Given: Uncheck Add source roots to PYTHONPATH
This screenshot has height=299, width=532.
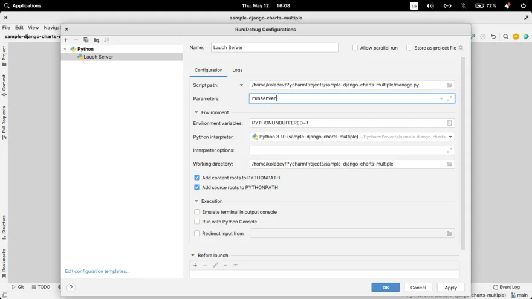Looking at the screenshot, I should pyautogui.click(x=197, y=187).
